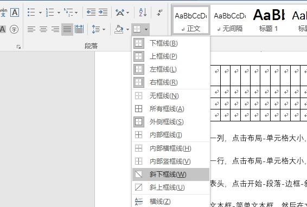Click the multilevel list icon
Image resolution: width=307 pixels, height=207 pixels.
pos(68,12)
